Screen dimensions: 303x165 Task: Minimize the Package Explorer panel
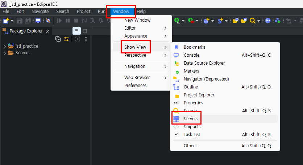(x=76, y=31)
